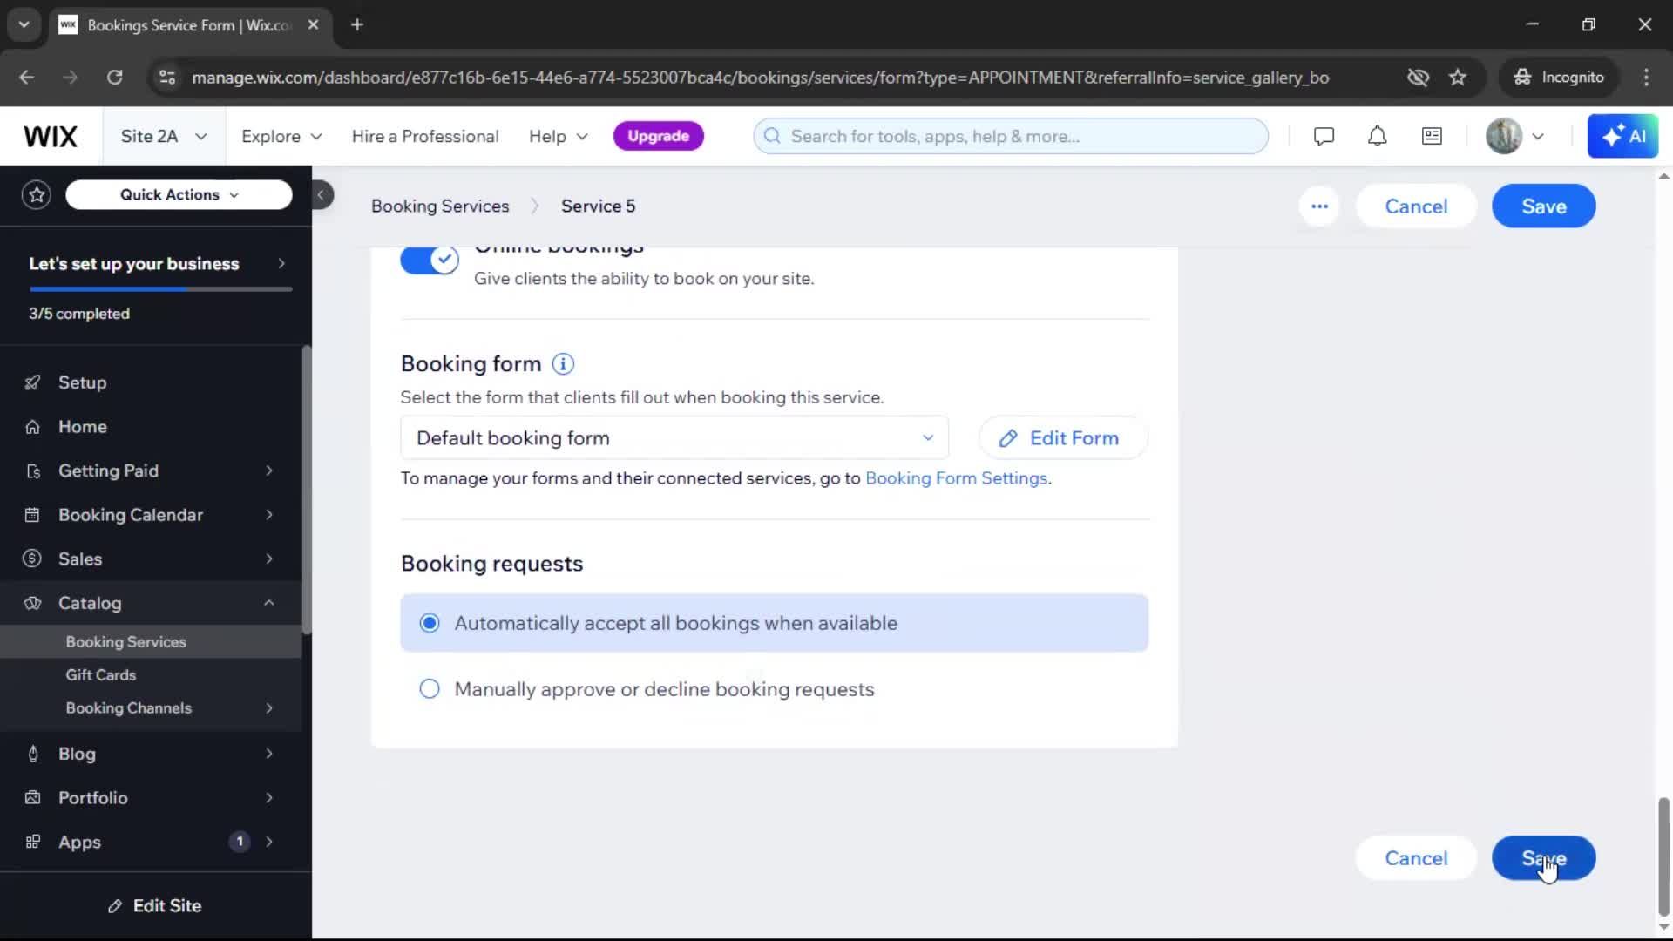Open the tab search dropdown arrow
The width and height of the screenshot is (1673, 941).
[24, 25]
